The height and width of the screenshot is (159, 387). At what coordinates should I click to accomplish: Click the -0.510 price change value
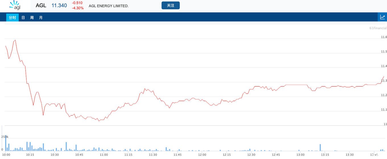coord(77,3)
